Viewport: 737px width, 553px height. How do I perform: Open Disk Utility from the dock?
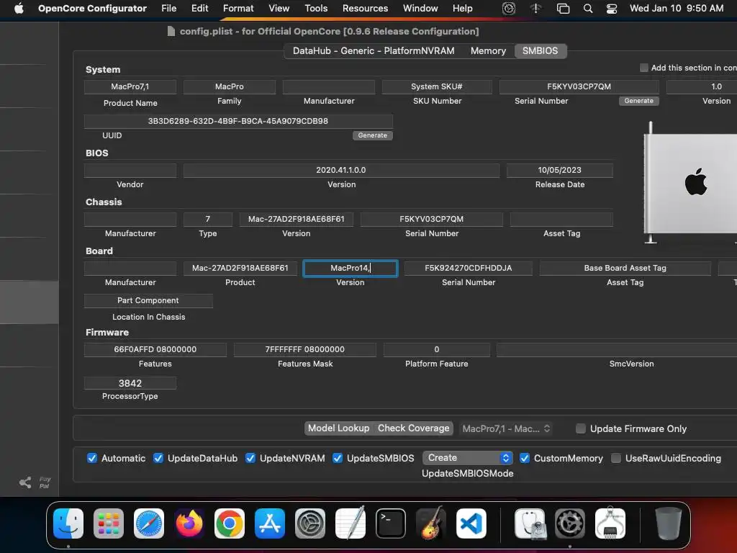(530, 523)
